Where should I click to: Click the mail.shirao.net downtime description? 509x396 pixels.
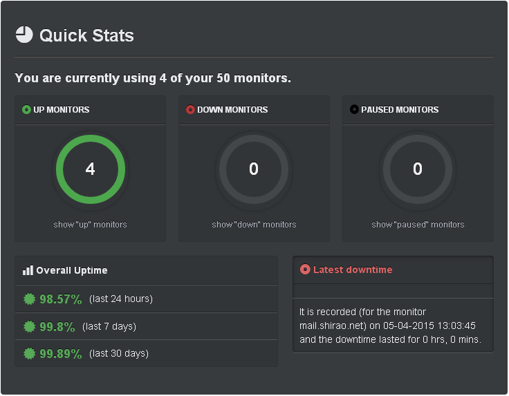point(391,326)
